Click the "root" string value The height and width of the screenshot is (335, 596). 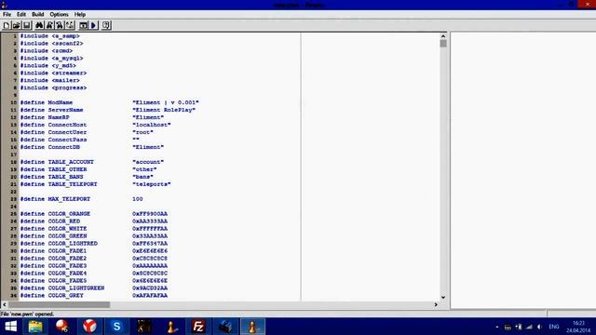[142, 132]
